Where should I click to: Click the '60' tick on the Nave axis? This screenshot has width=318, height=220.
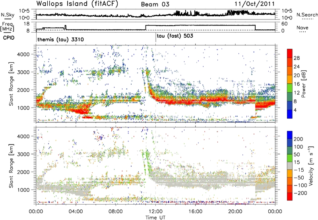pyautogui.click(x=284, y=24)
